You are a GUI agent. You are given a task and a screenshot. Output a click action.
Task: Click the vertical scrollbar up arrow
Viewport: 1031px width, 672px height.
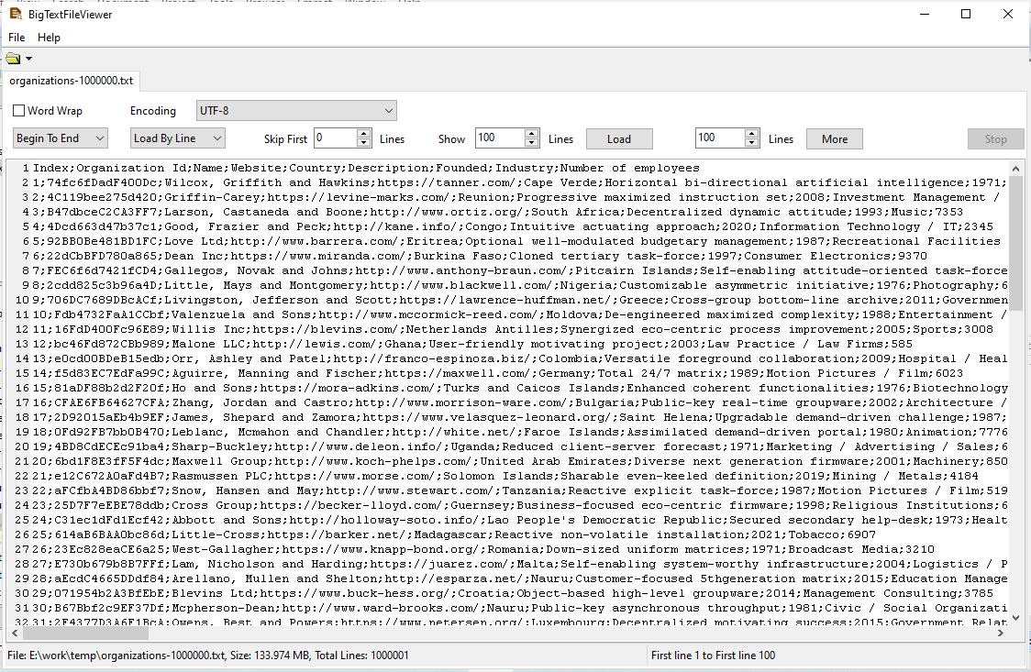(1015, 169)
